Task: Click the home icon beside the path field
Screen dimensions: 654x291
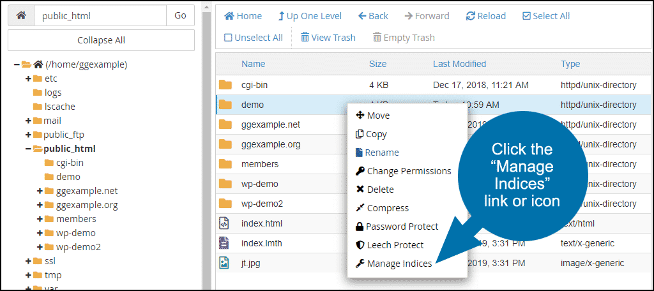Action: (x=21, y=16)
